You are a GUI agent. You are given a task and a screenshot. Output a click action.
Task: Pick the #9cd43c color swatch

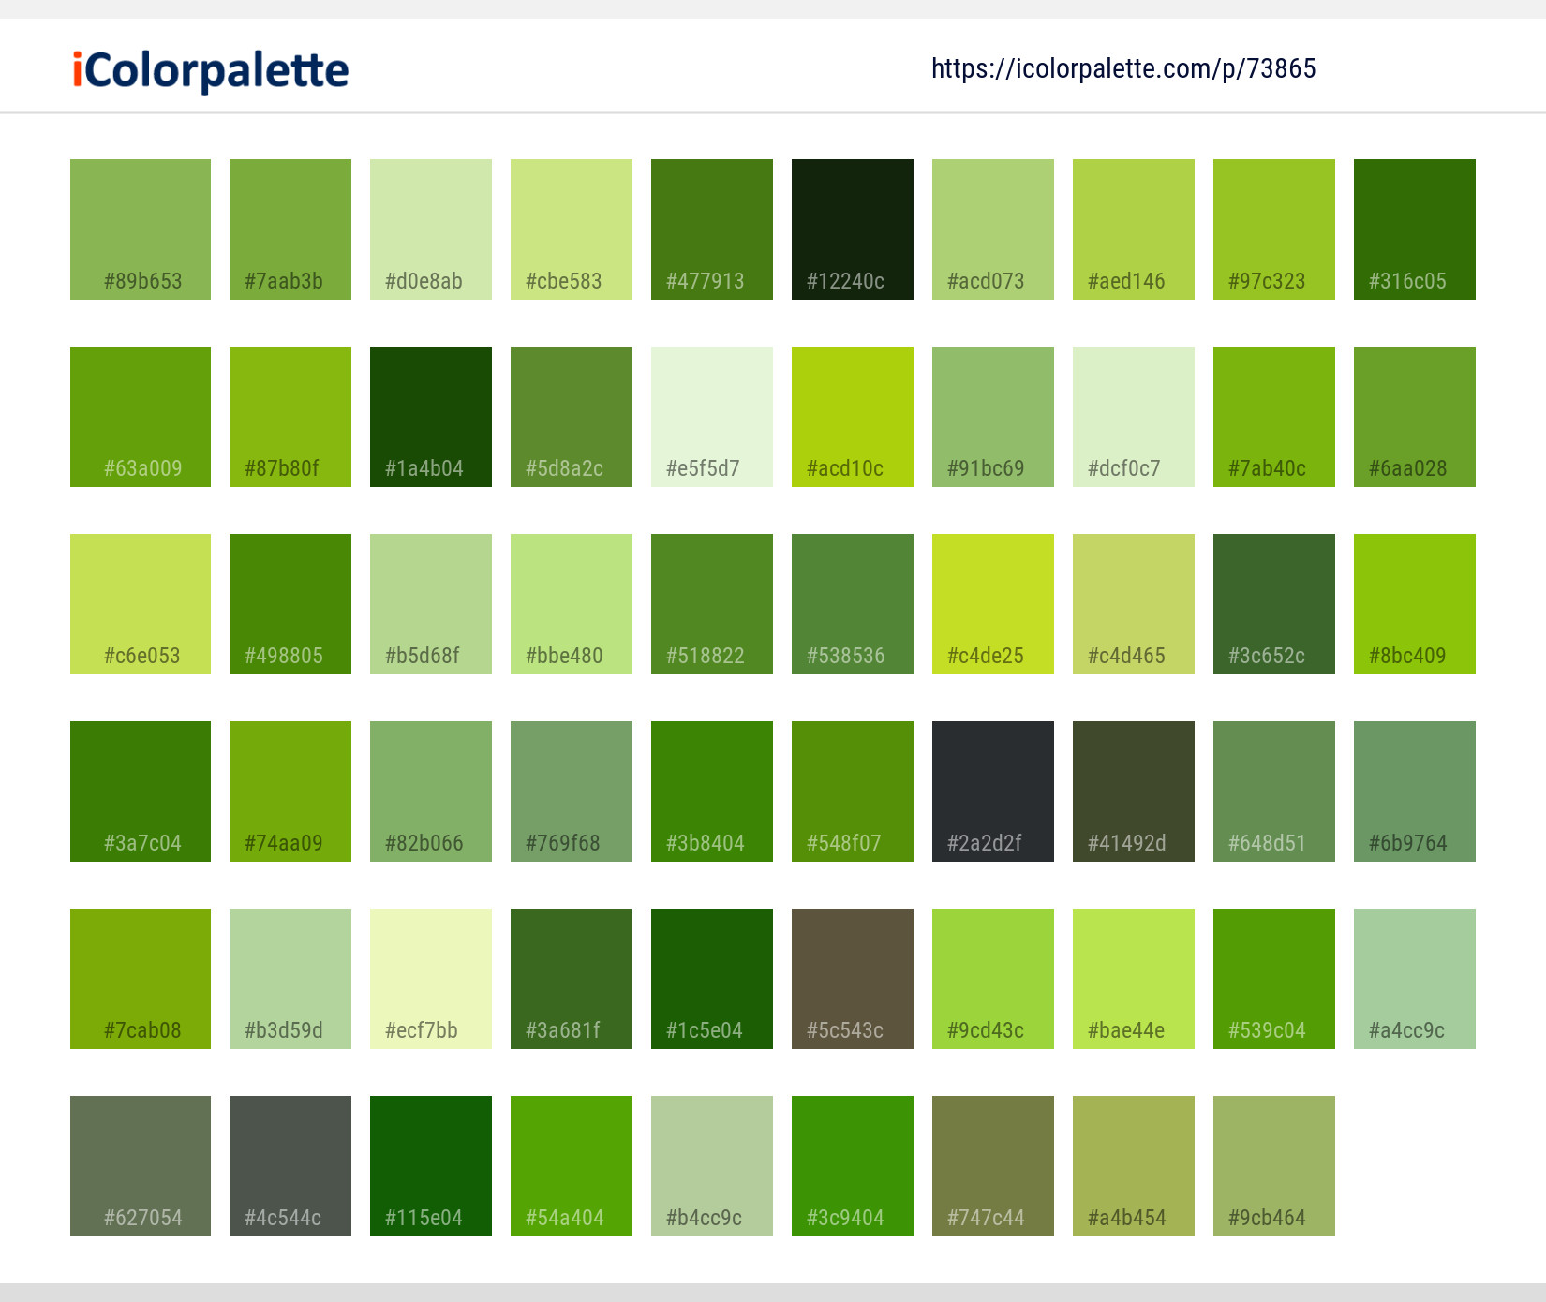tap(993, 979)
